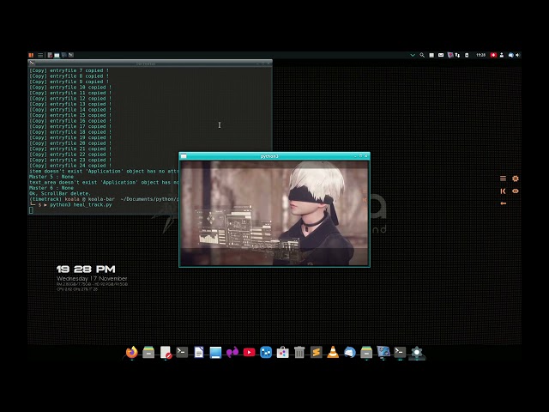Toggle the orange eye visibility widget icon
This screenshot has width=549, height=412.
pos(516,191)
